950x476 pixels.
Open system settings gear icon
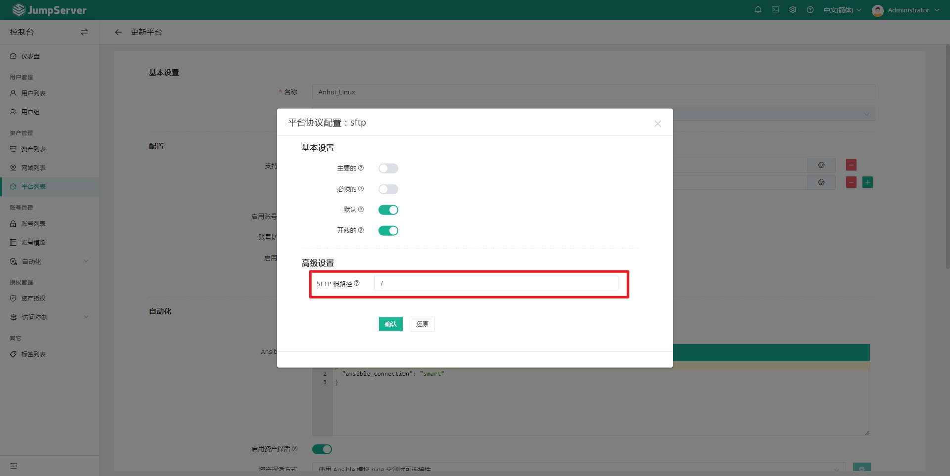click(x=793, y=10)
